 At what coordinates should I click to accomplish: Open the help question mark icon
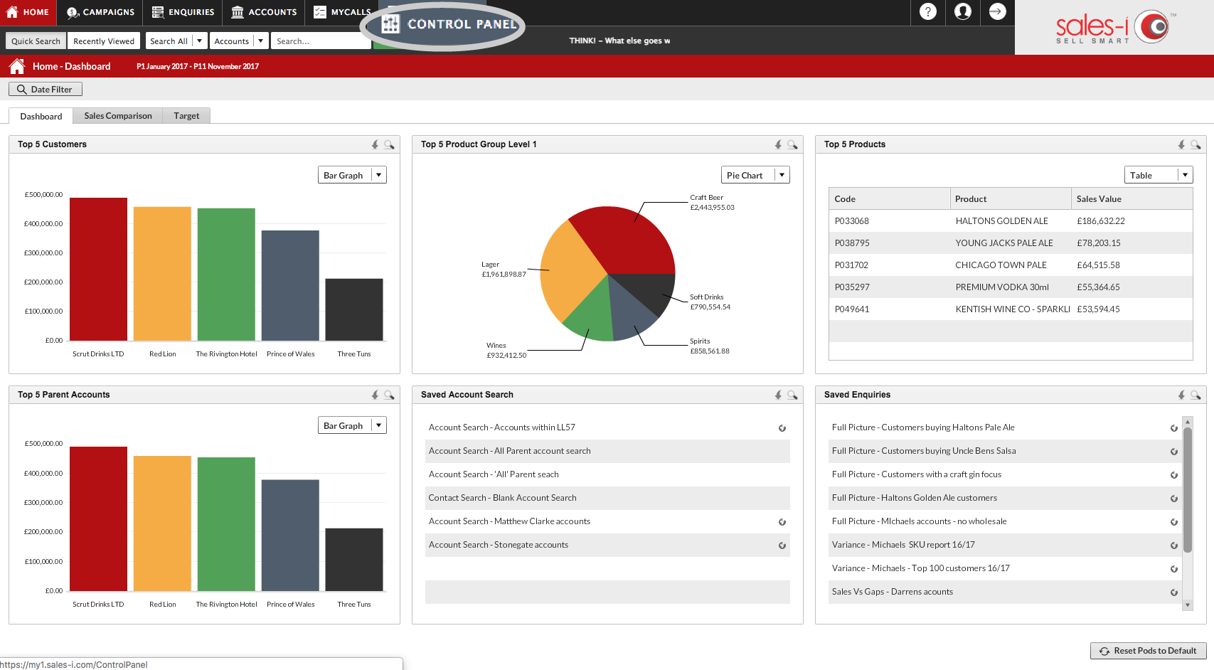pyautogui.click(x=928, y=12)
